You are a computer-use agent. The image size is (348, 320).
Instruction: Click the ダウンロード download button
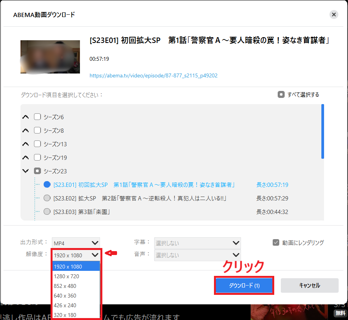tap(244, 285)
